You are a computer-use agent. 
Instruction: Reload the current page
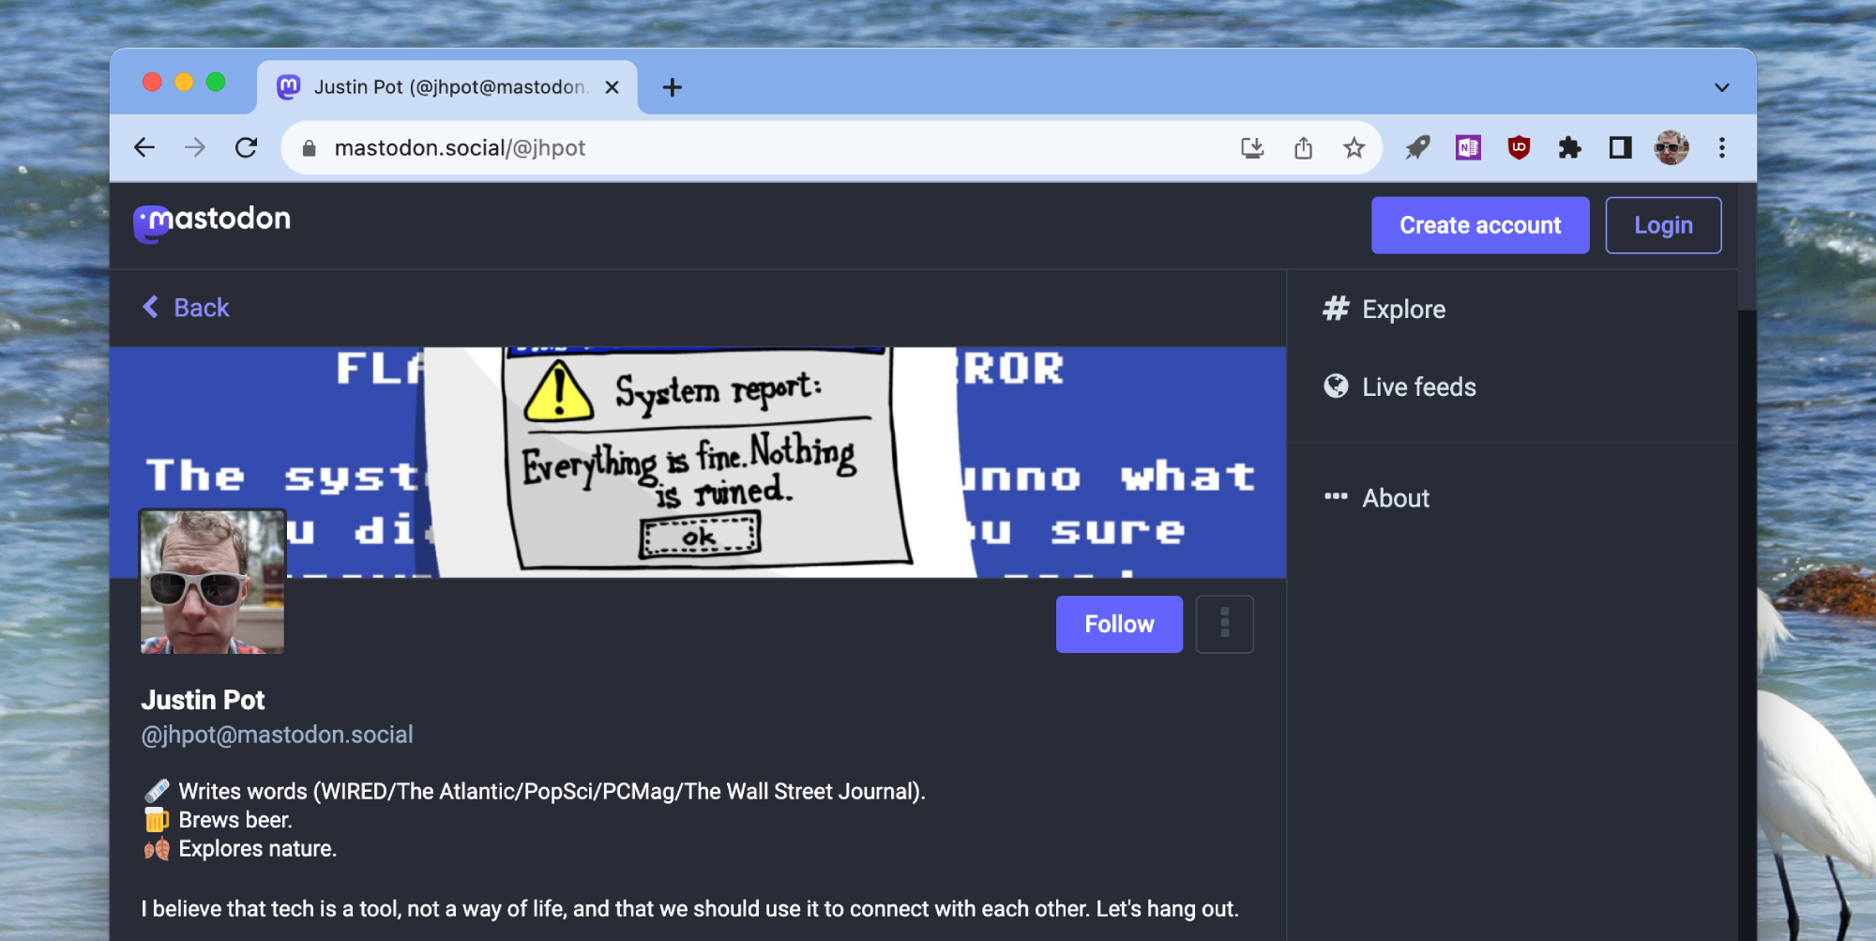click(246, 147)
